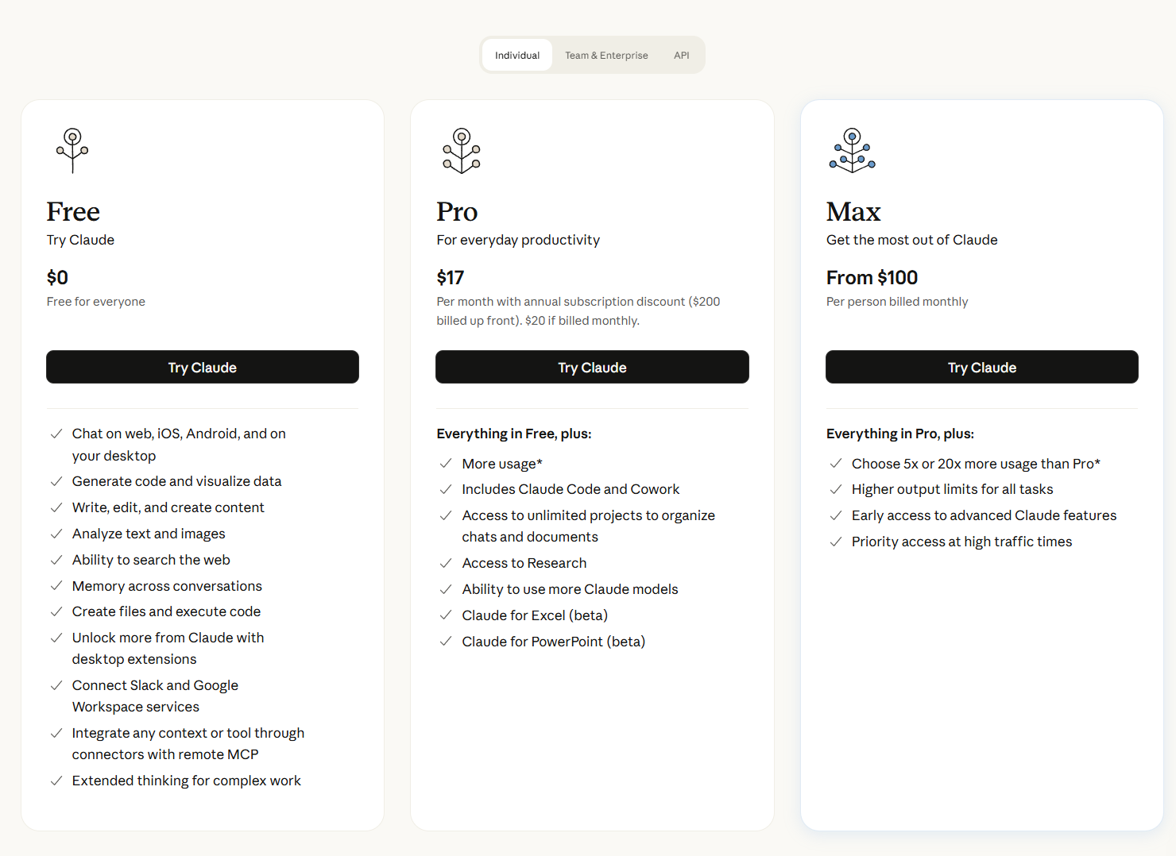Click the $17 price text
Screen dimensions: 1176x856
(x=451, y=277)
